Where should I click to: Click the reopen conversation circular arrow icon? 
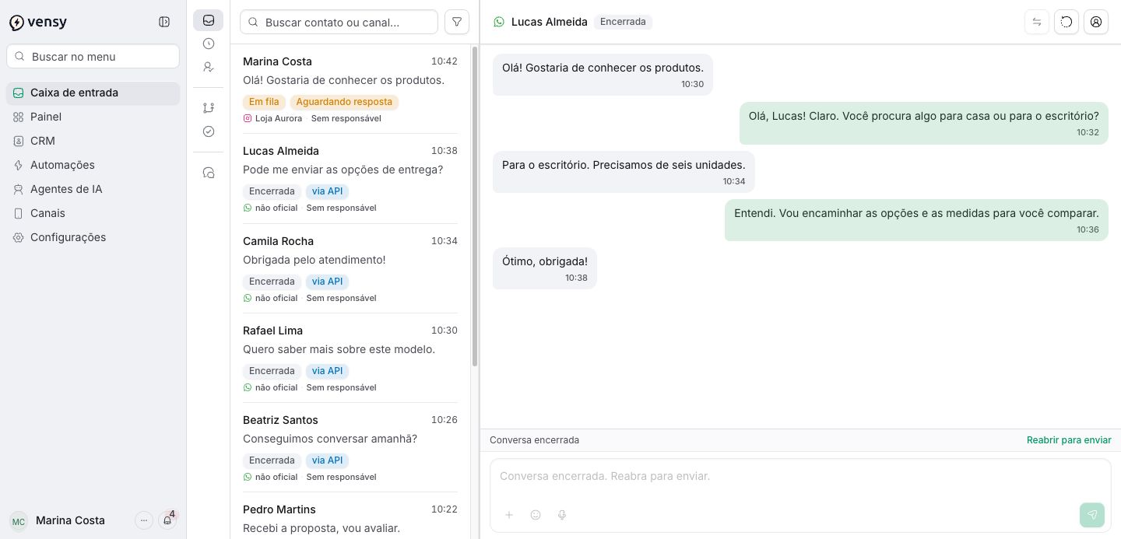1067,22
